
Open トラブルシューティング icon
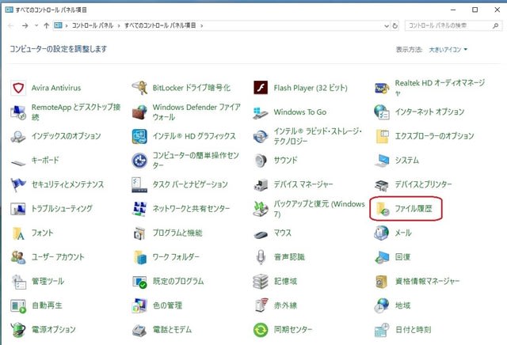(x=18, y=209)
